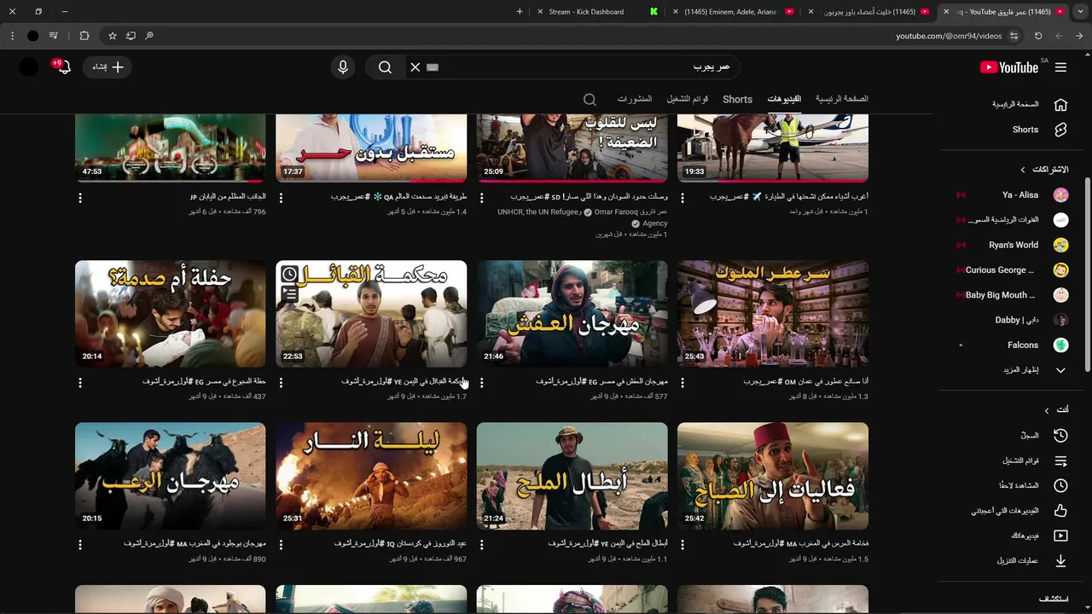Click the sidebar vertical scrollbar

1087,273
